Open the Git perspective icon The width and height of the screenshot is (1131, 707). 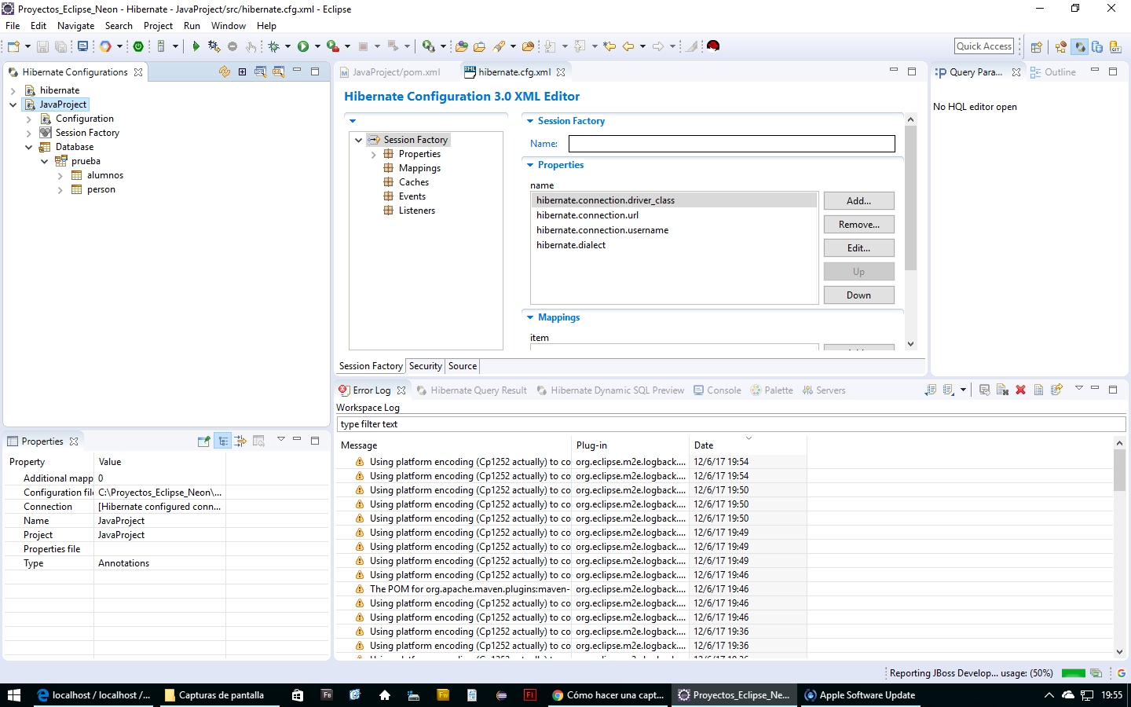(x=1115, y=47)
